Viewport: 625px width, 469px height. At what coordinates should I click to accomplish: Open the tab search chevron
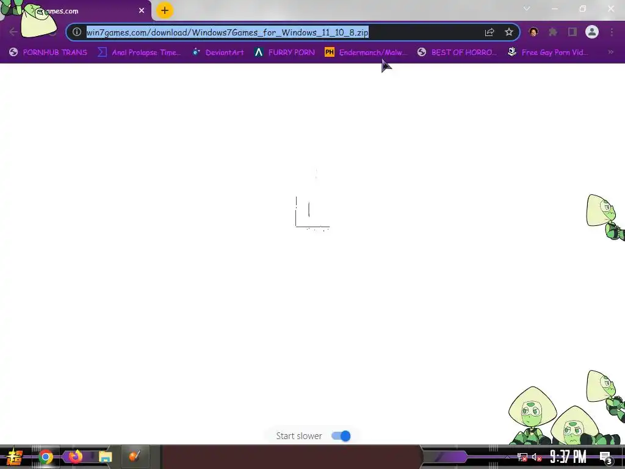click(x=527, y=9)
